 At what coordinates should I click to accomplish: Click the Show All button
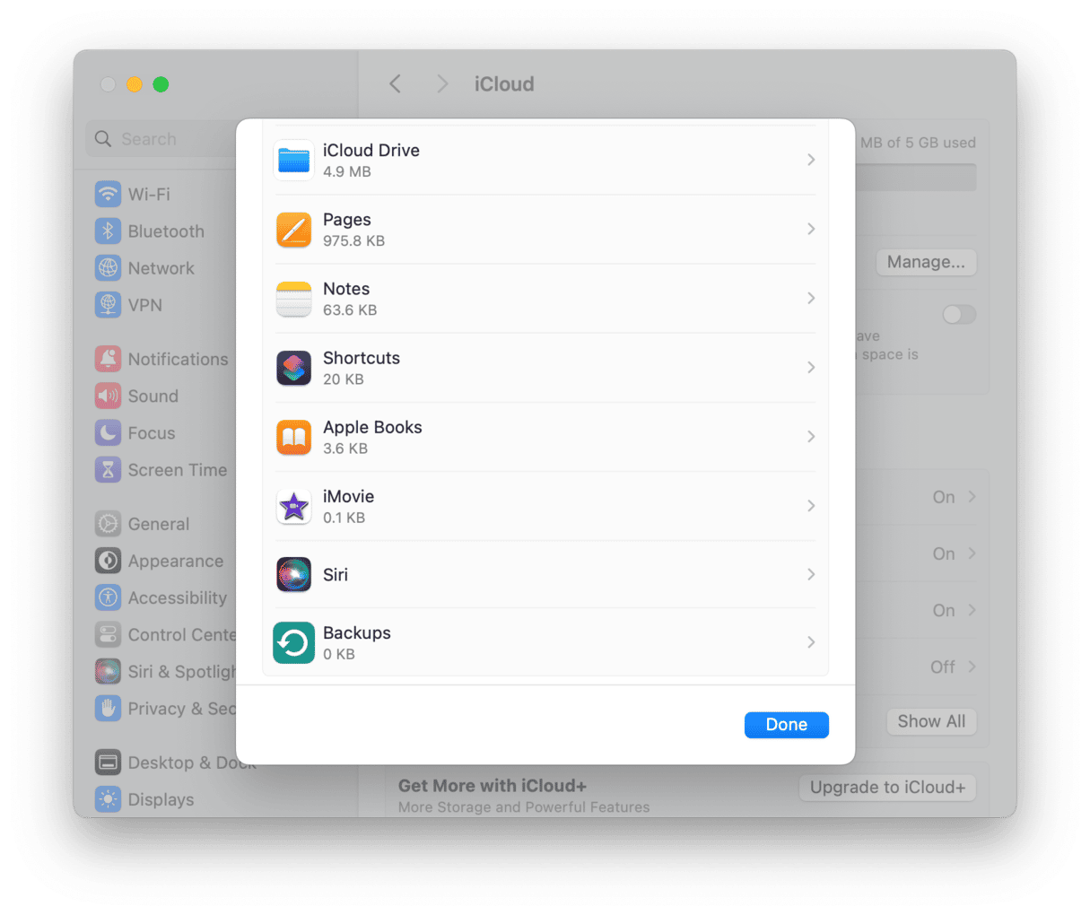[x=931, y=721]
